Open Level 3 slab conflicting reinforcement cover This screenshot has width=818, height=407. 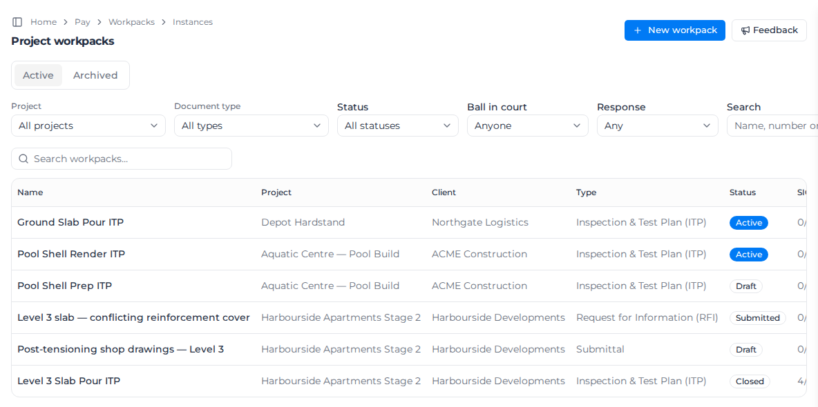(133, 318)
